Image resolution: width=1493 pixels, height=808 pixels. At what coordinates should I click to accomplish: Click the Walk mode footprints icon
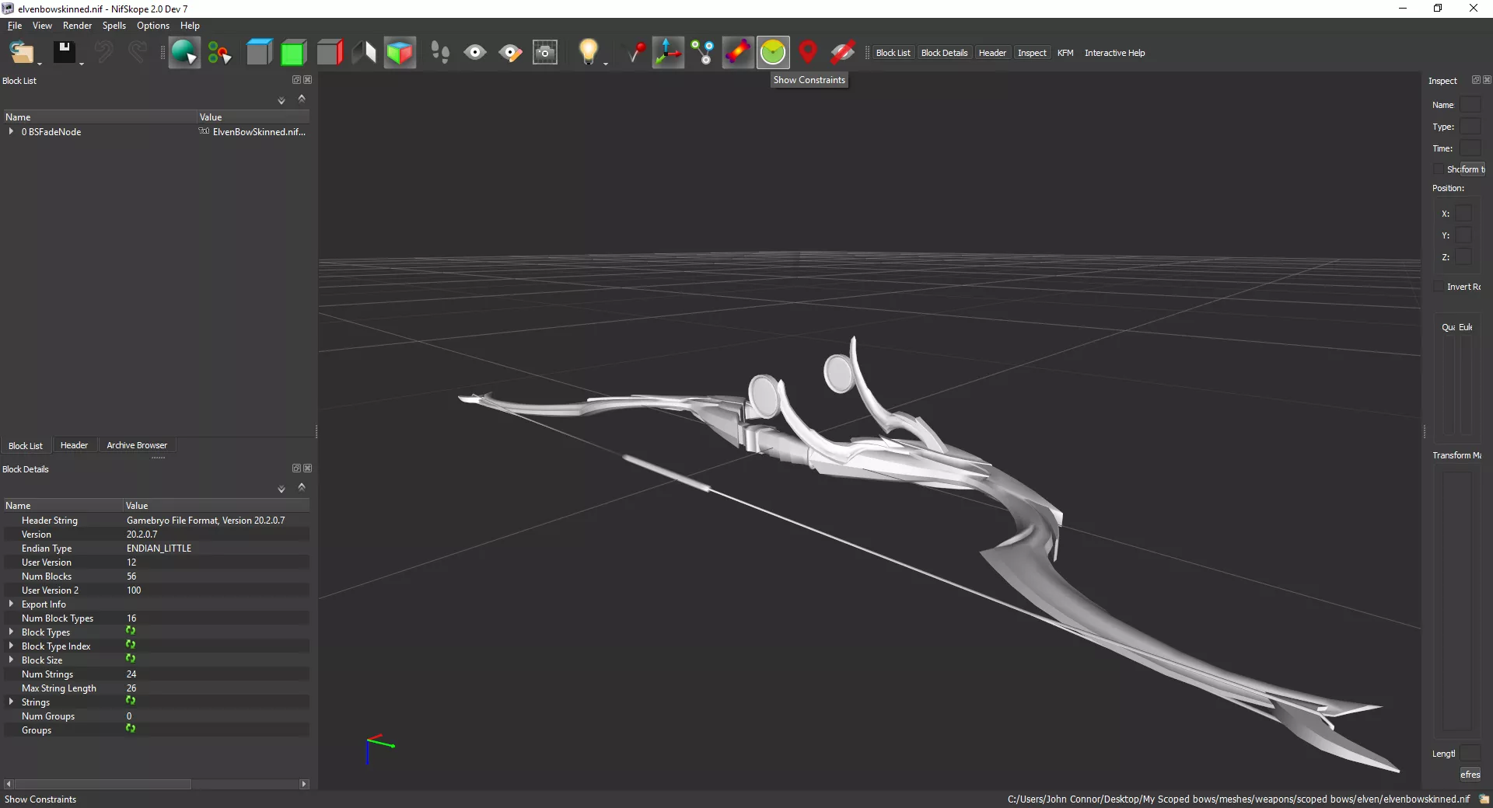coord(440,53)
